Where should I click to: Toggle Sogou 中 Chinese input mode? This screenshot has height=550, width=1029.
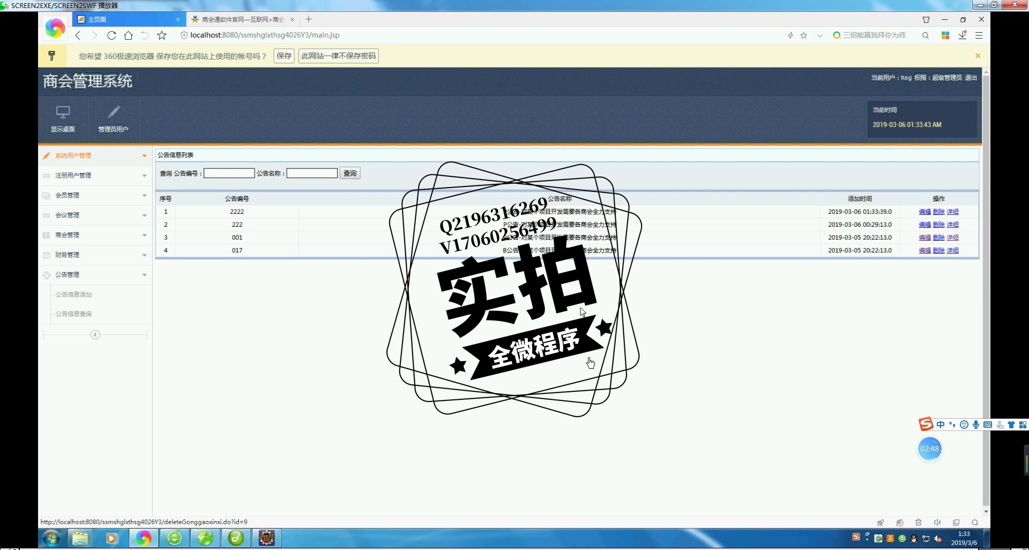(x=941, y=425)
